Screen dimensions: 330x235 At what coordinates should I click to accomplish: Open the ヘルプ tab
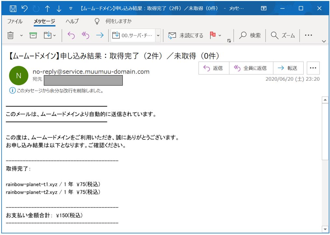72,21
